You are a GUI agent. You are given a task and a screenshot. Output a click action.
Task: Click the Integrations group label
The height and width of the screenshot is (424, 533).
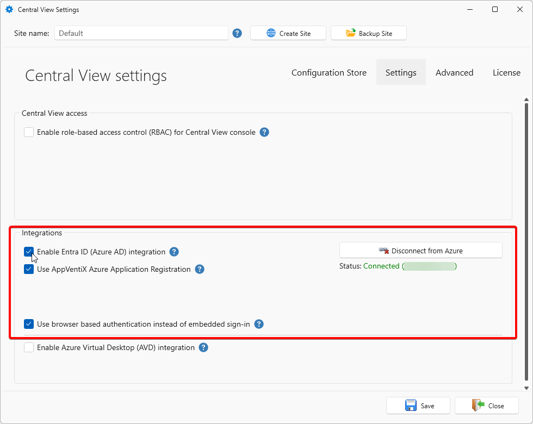pos(42,233)
